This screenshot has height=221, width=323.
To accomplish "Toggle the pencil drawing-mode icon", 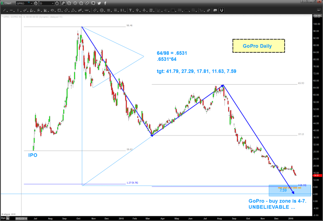I will point(63,3).
